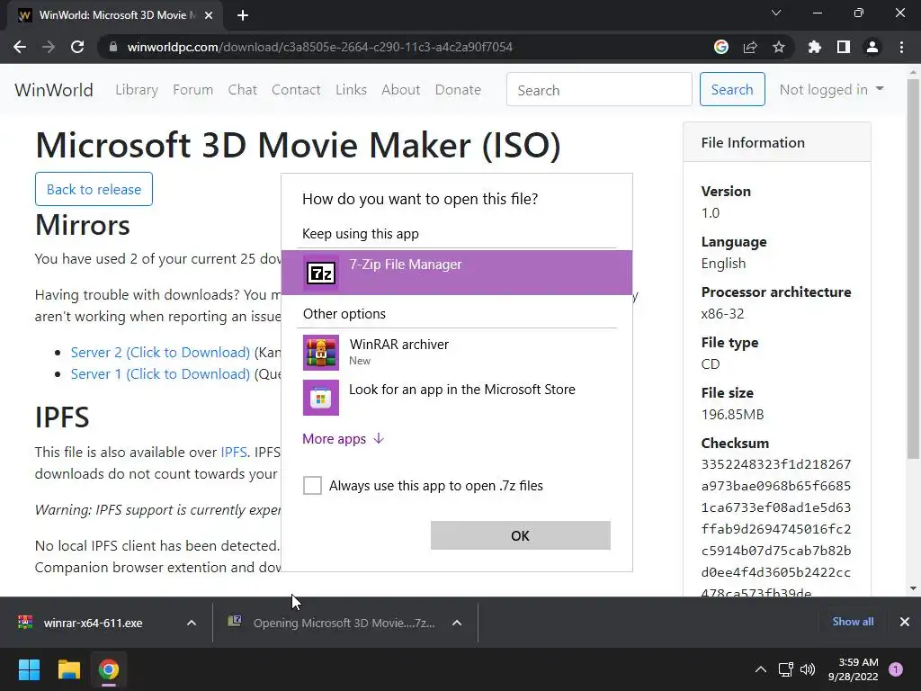921x691 pixels.
Task: Expand options chevron for Microsoft 3D Movie download
Action: (x=457, y=623)
